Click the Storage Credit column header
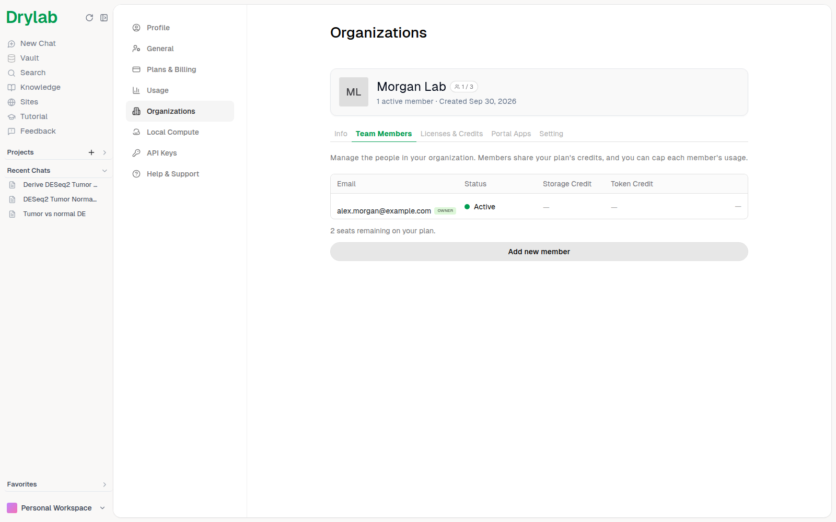 coord(567,184)
